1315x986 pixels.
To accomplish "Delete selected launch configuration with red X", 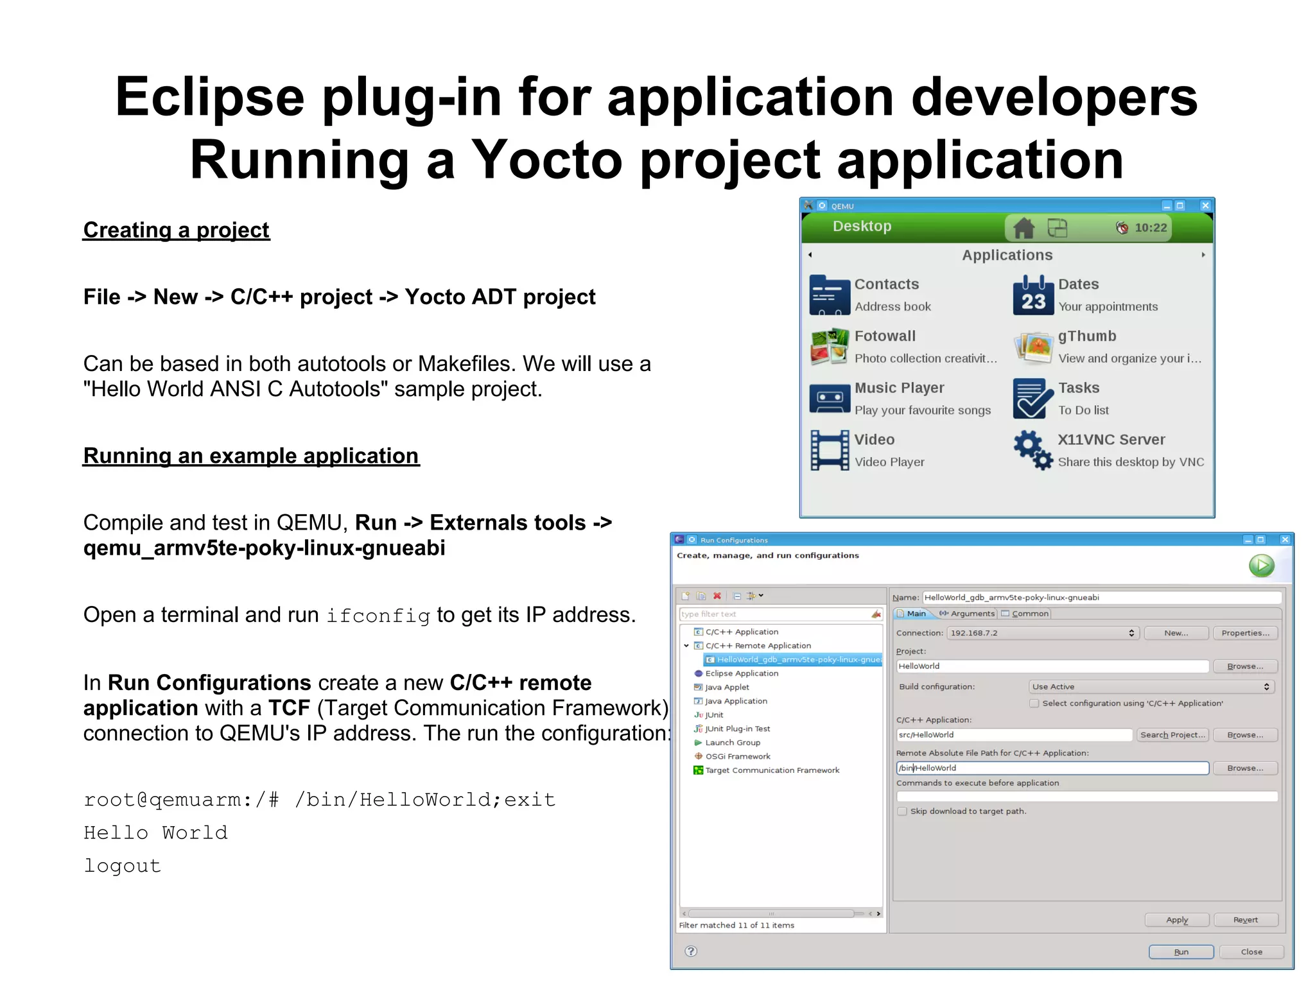I will 717,596.
